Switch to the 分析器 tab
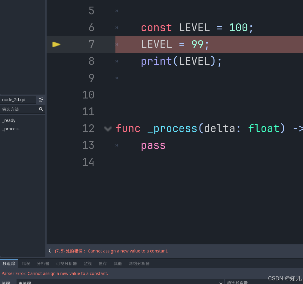303x284 pixels. pos(43,263)
